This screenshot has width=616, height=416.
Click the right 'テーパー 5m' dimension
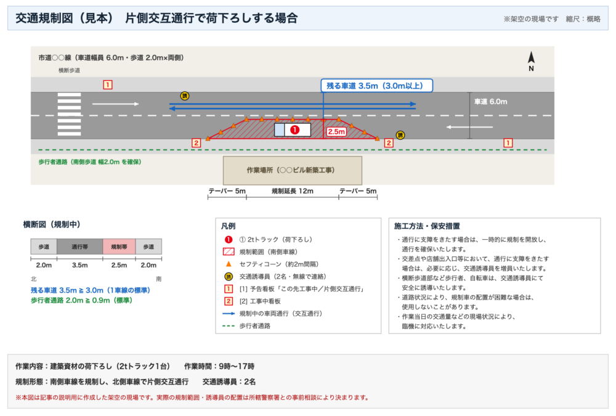pos(358,191)
